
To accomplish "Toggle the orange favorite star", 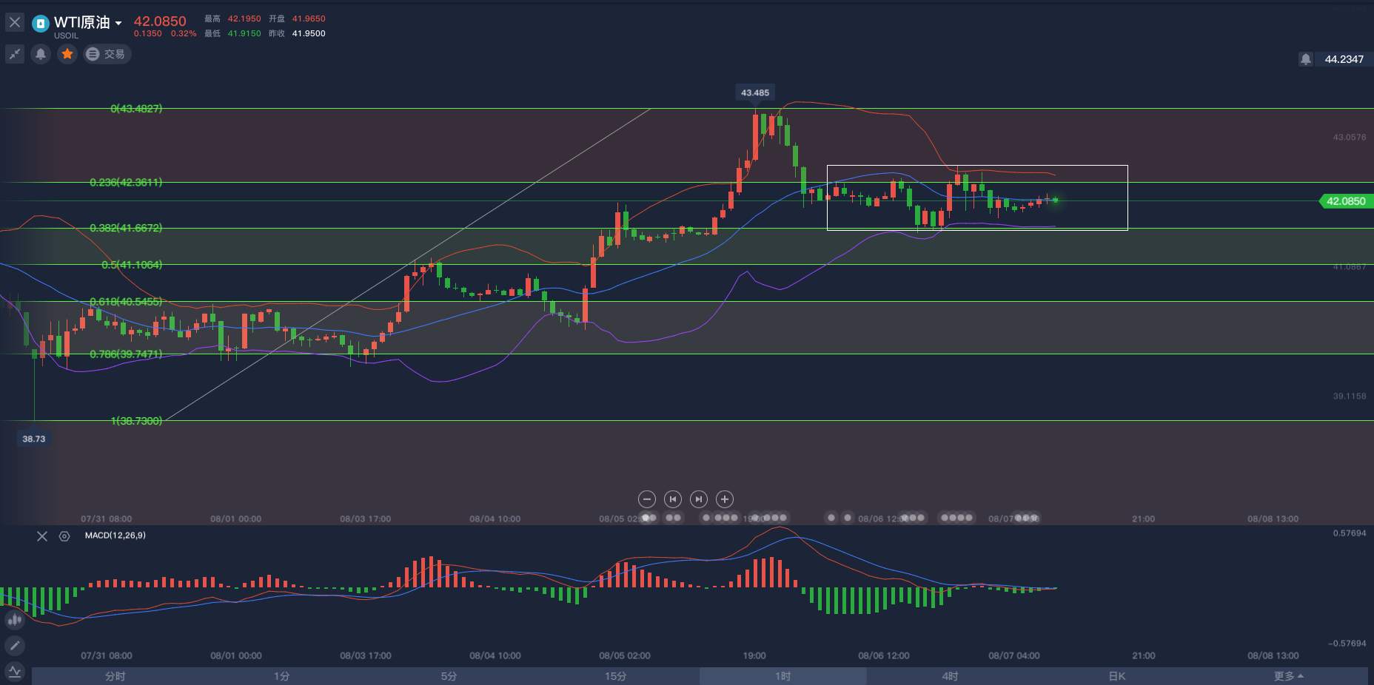I will click(67, 54).
